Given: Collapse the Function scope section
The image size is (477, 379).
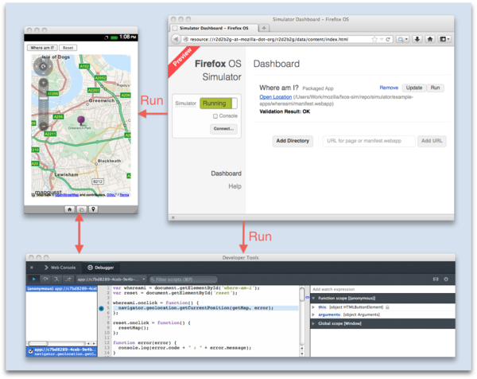Looking at the screenshot, I should tap(314, 298).
